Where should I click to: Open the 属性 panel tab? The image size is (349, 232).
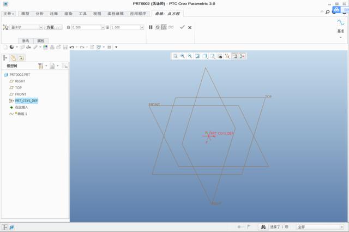(x=40, y=41)
